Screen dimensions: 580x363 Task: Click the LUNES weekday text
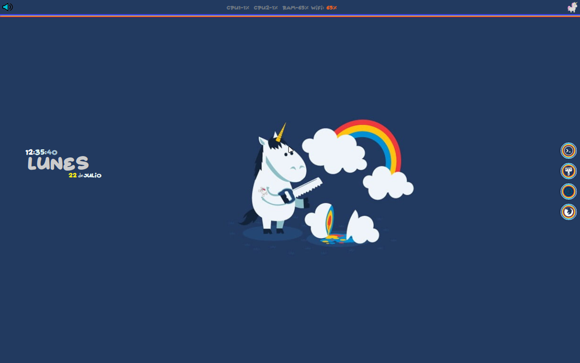coord(58,163)
